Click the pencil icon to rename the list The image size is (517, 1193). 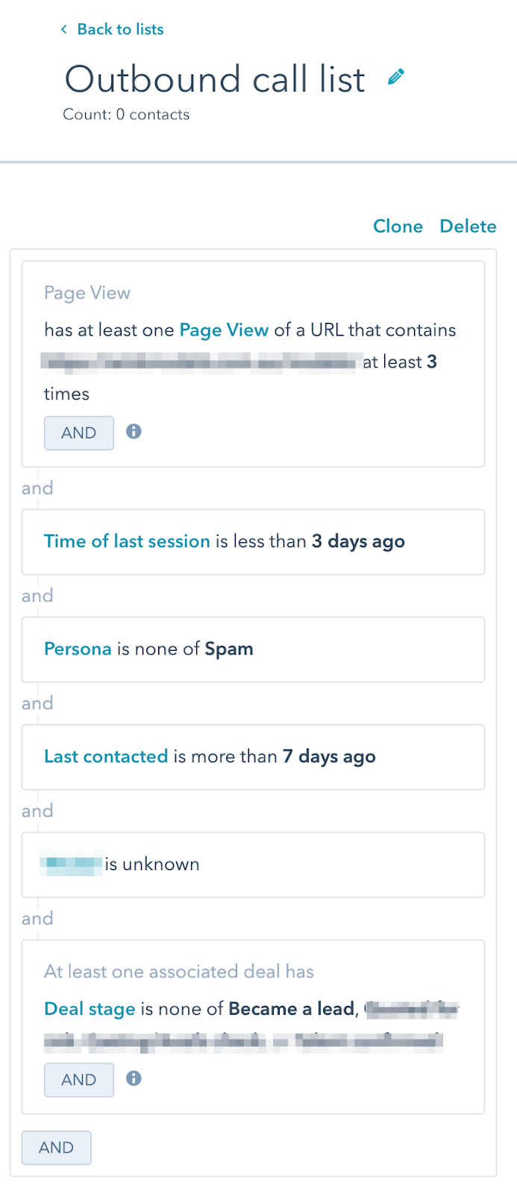tap(396, 76)
